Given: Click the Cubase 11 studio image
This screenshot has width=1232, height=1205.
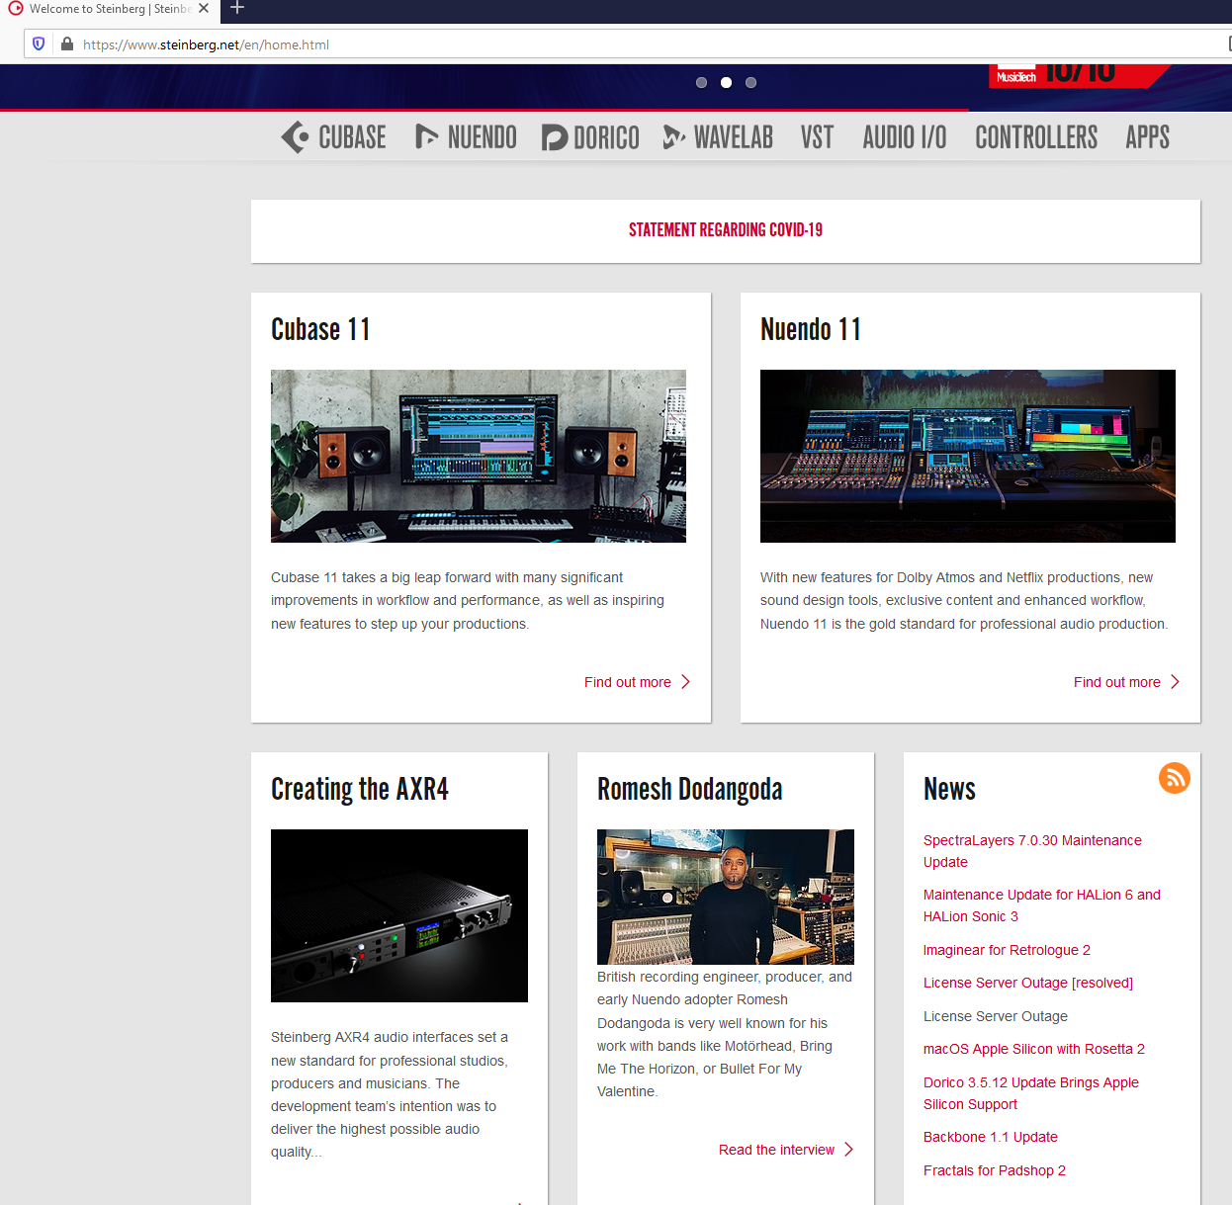Looking at the screenshot, I should pos(479,456).
